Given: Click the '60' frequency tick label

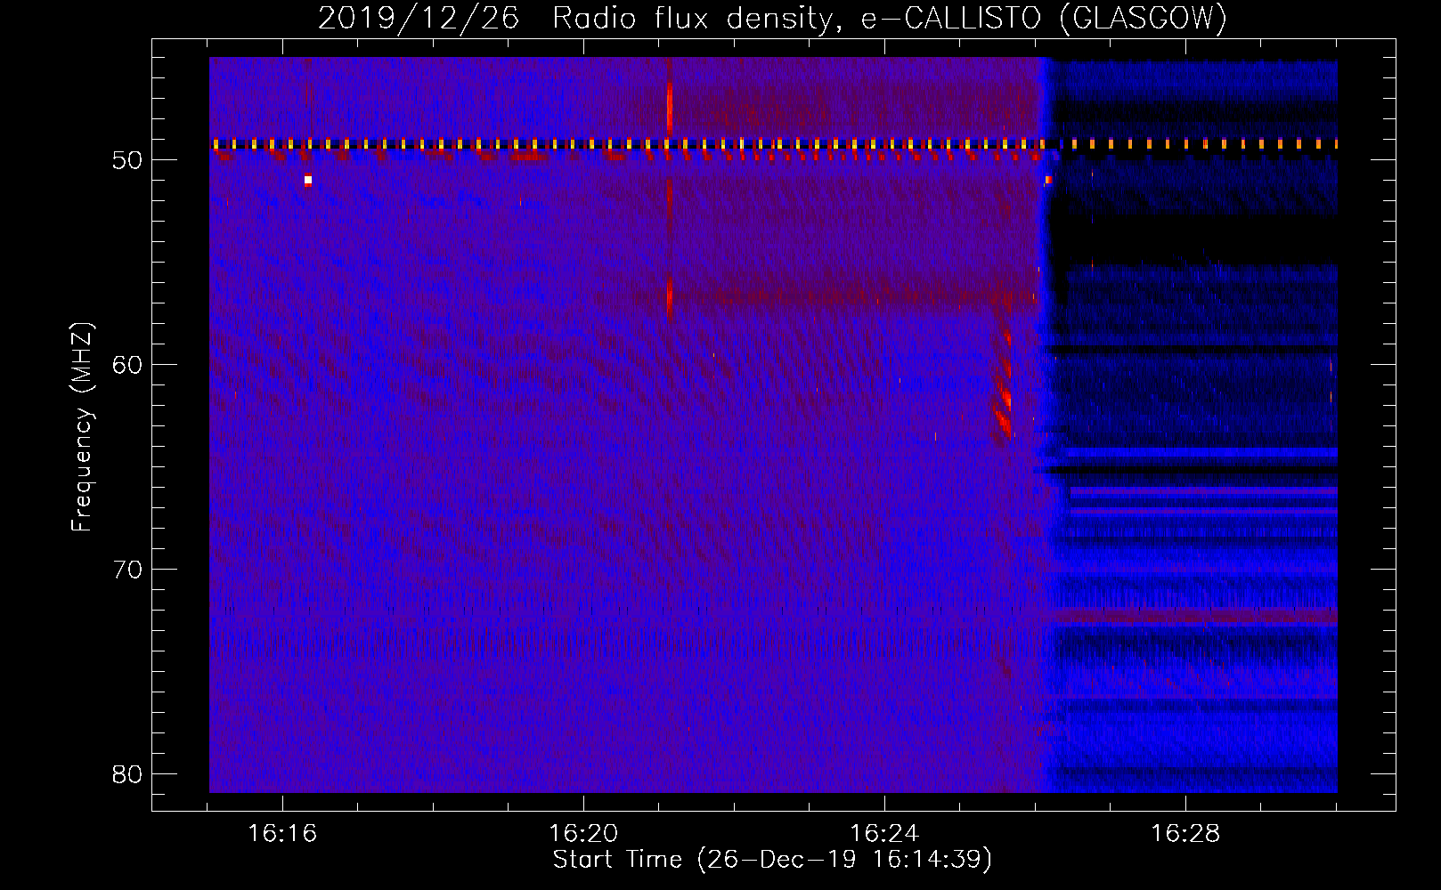Looking at the screenshot, I should [x=128, y=365].
